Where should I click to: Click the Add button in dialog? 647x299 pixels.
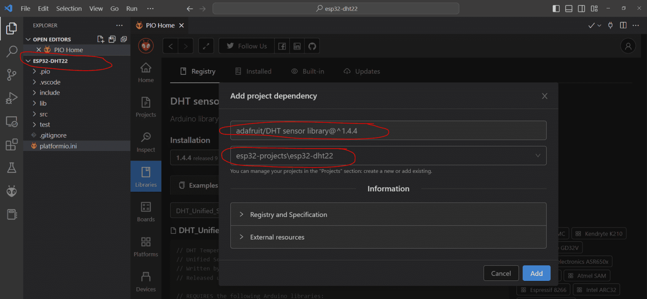click(x=536, y=273)
